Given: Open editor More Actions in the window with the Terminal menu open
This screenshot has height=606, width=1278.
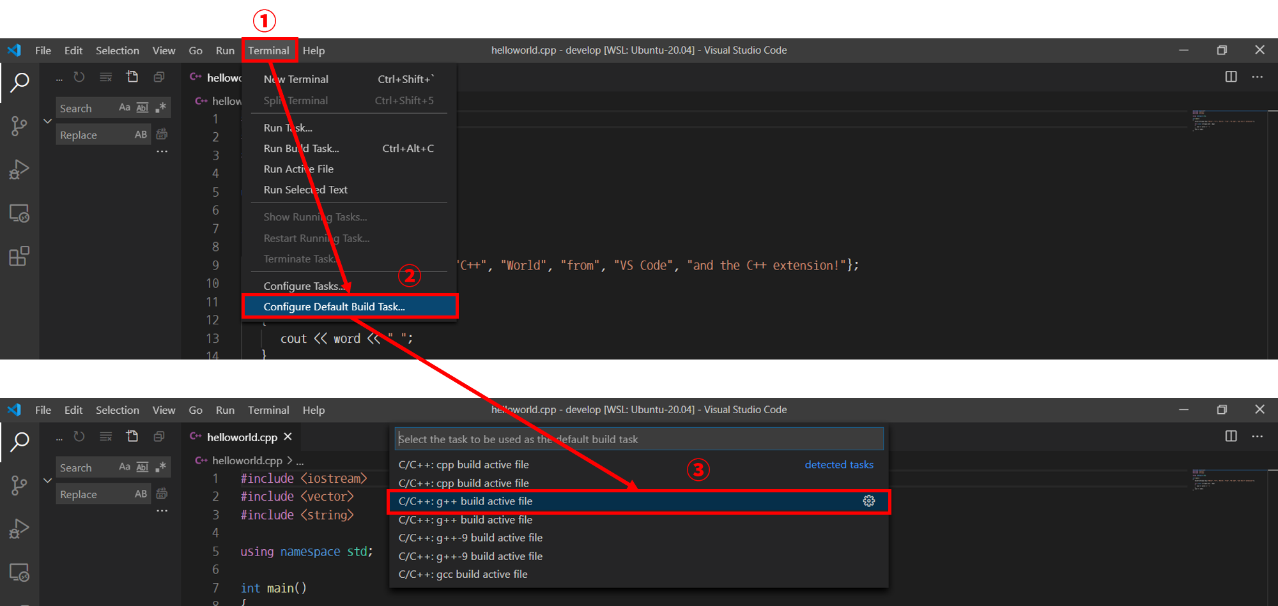Looking at the screenshot, I should pos(1258,77).
